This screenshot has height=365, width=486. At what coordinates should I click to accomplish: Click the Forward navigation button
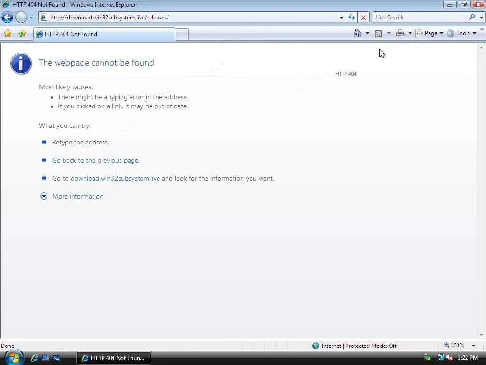pyautogui.click(x=21, y=18)
